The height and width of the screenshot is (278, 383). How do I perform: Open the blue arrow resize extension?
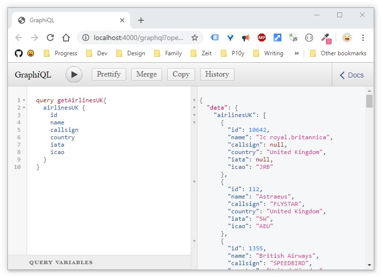277,38
